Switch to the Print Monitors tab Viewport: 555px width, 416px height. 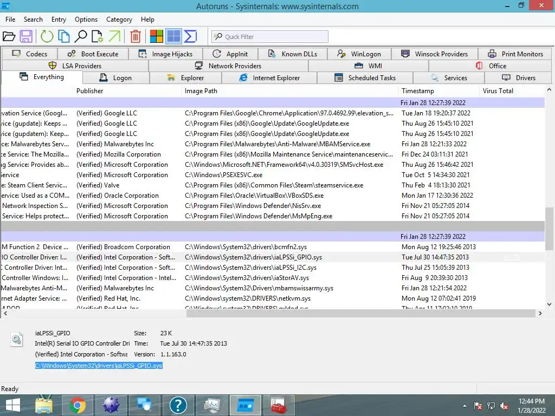coord(515,54)
